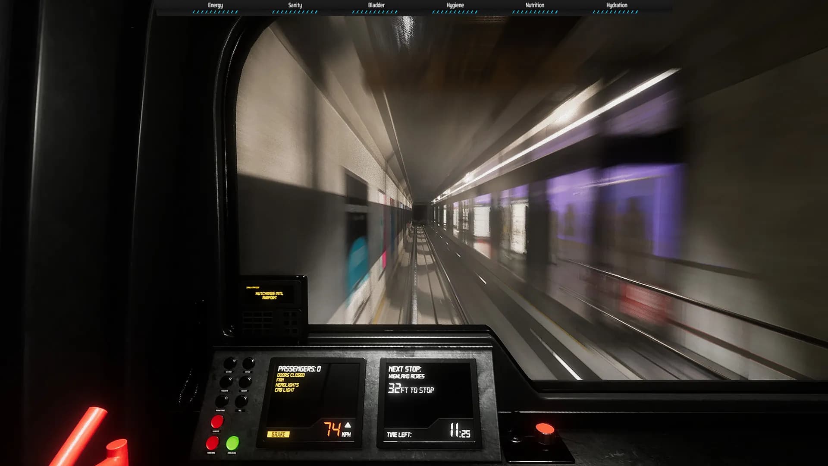This screenshot has height=466, width=828.
Task: Click the Energy stat bar at the top
Action: click(x=214, y=13)
